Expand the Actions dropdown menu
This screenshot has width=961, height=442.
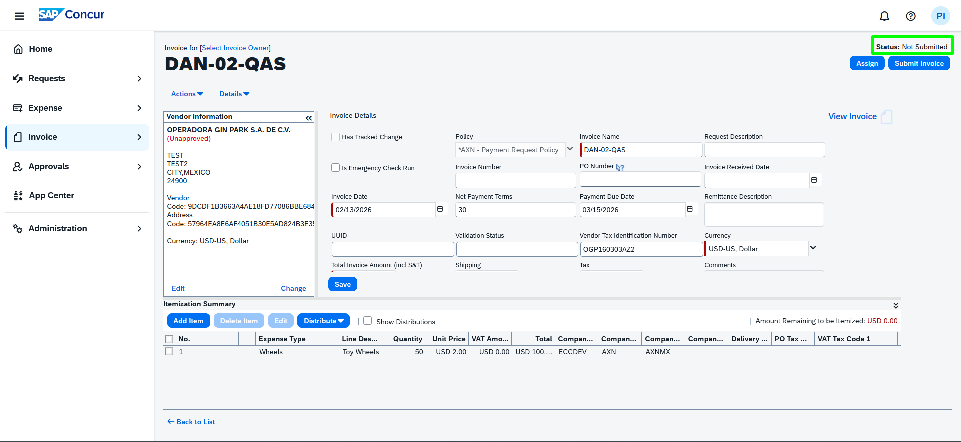tap(187, 94)
